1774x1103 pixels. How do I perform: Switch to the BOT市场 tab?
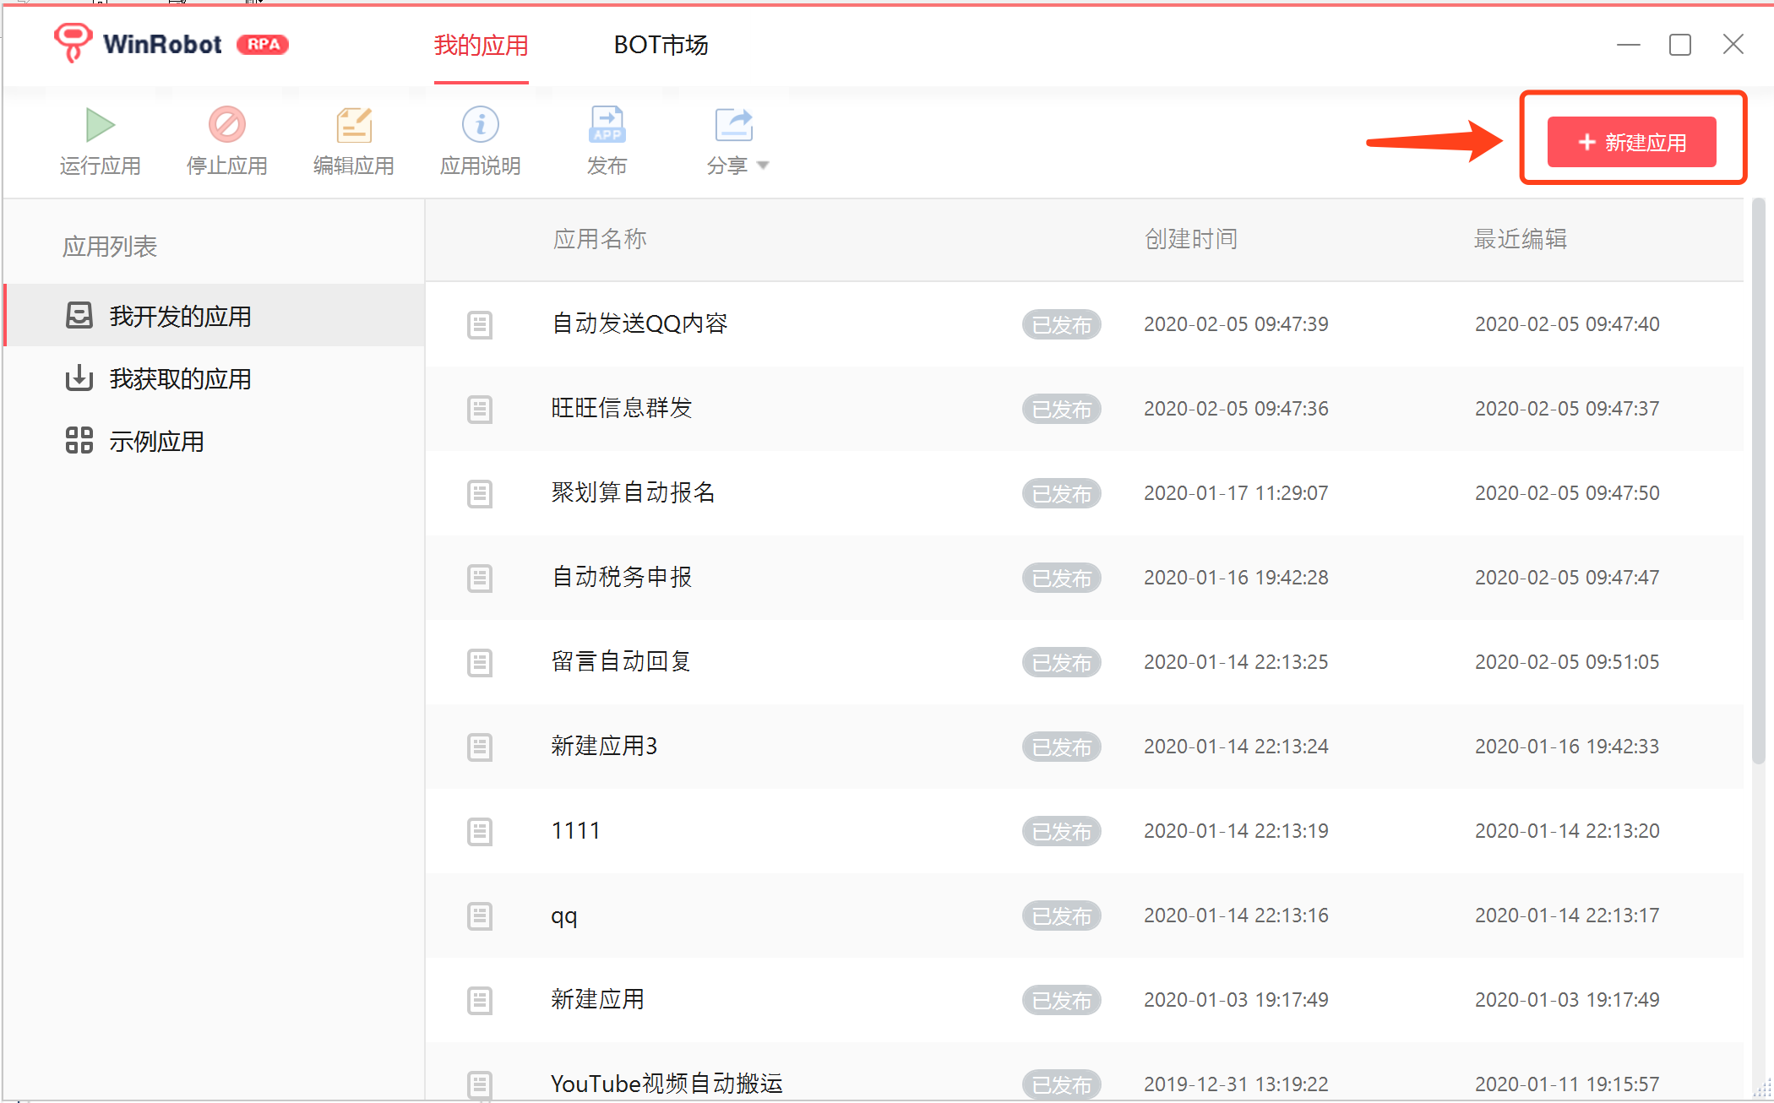[661, 45]
